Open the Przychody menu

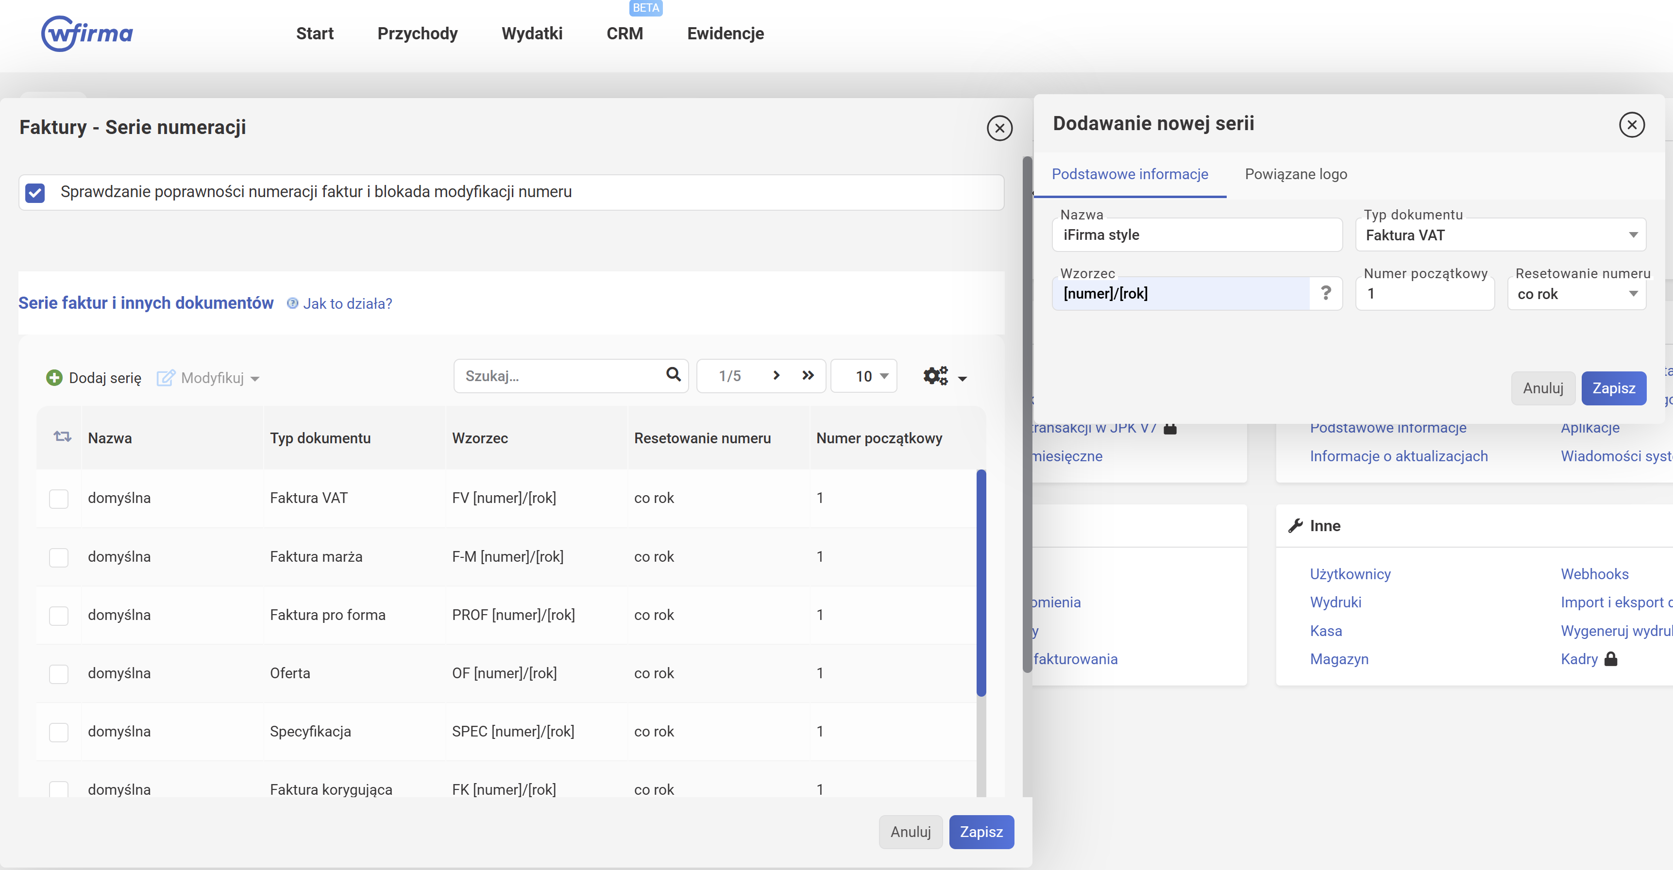point(417,33)
